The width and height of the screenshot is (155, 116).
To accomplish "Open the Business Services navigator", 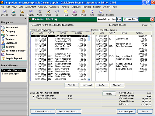I will (13, 50).
